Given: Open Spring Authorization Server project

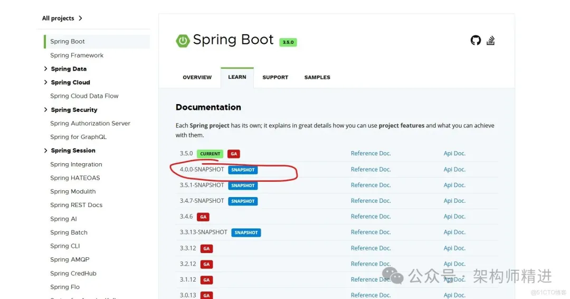Looking at the screenshot, I should tap(90, 123).
